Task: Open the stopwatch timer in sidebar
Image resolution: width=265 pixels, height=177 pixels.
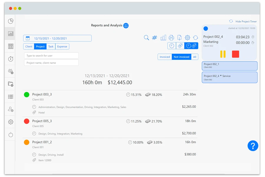Action: coord(11,59)
